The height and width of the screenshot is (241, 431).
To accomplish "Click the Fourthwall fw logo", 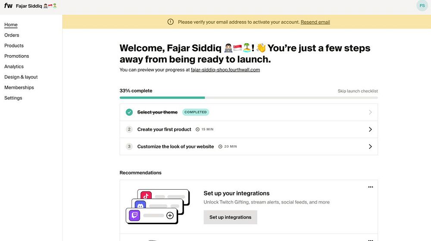I will click(8, 6).
